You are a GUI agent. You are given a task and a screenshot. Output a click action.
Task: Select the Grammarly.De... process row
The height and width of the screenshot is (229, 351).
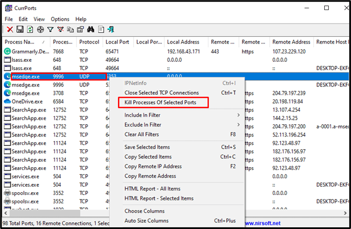(175, 51)
